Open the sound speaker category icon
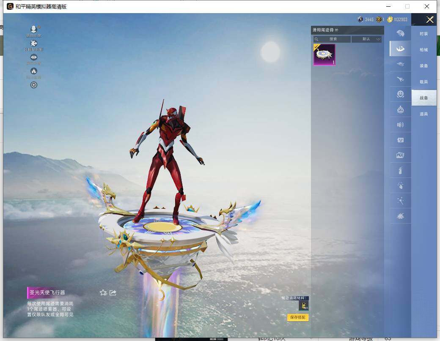Viewport: 440px width, 341px height. tap(400, 125)
